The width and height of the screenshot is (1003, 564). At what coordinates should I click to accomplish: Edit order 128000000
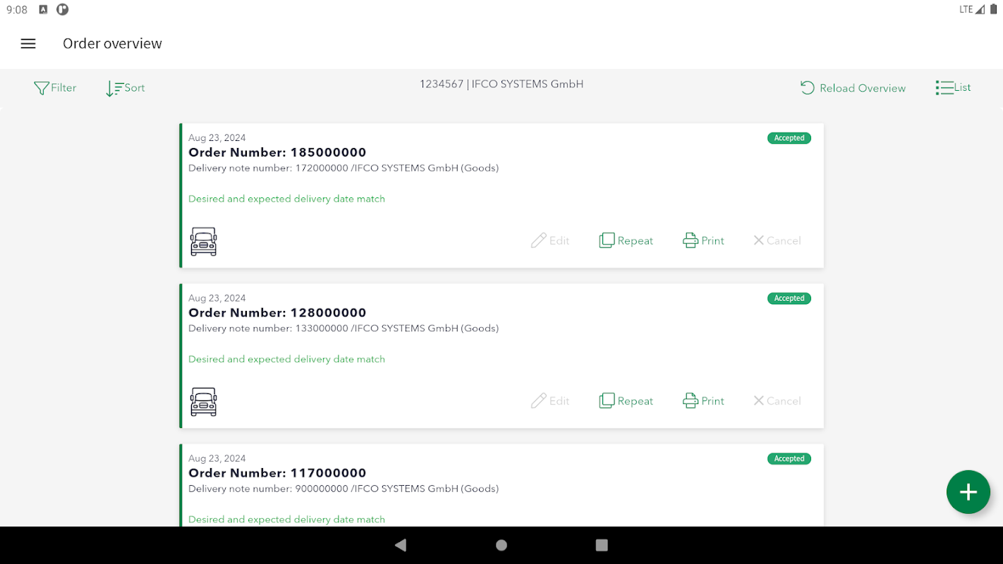(550, 401)
